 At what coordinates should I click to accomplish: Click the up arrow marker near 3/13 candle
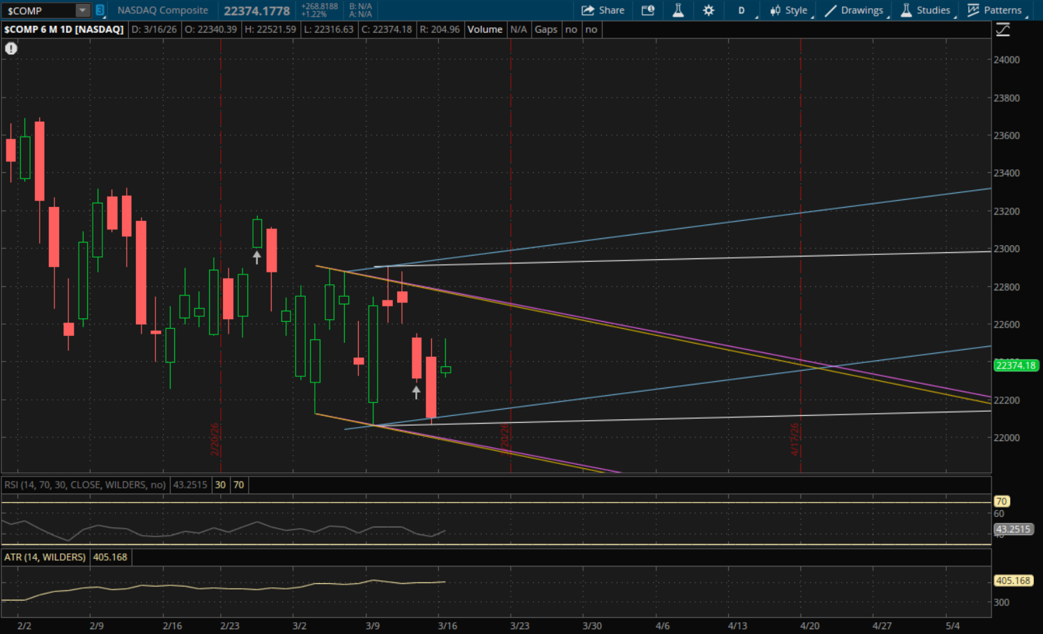[416, 392]
